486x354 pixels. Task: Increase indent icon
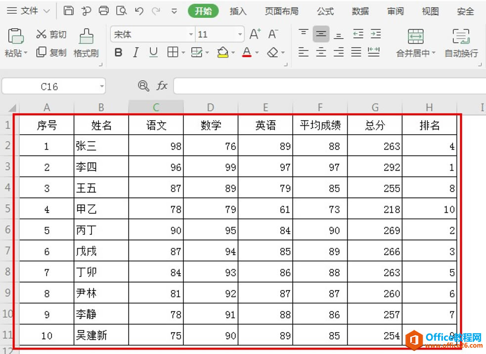(376, 34)
